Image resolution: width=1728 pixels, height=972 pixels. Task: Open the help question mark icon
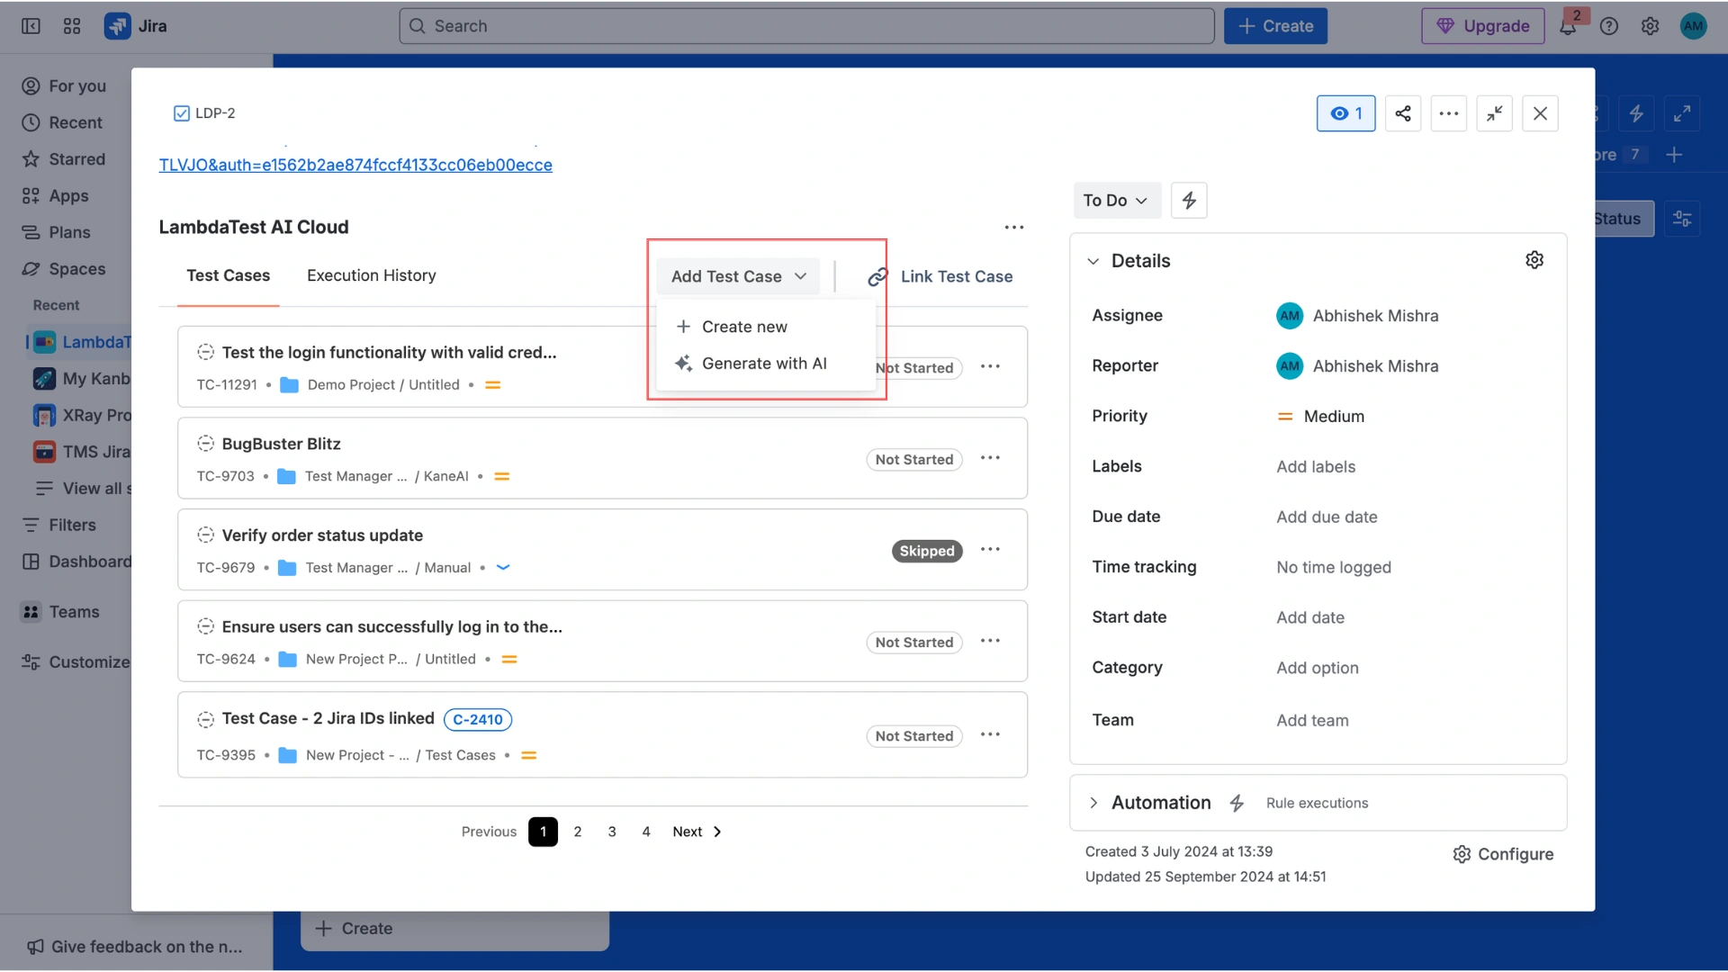tap(1608, 26)
